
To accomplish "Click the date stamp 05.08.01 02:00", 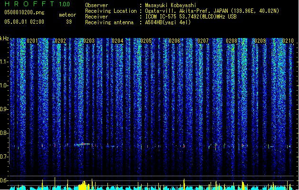I will 24,22.
